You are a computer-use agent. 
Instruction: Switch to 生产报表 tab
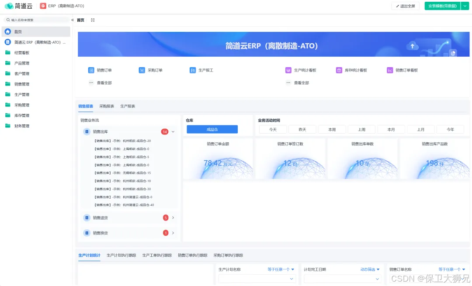tap(128, 106)
